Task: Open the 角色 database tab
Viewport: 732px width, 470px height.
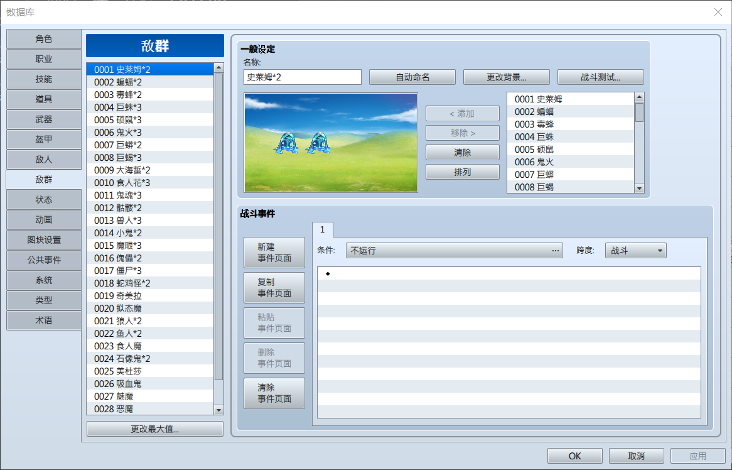Action: 44,39
